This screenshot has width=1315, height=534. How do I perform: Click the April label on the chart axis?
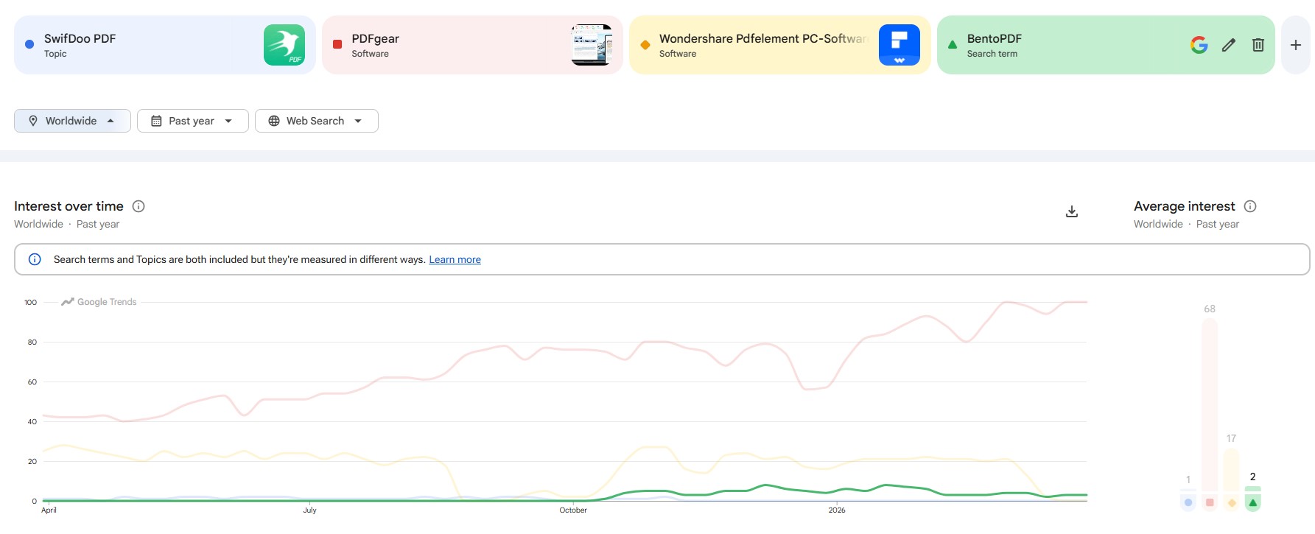49,510
